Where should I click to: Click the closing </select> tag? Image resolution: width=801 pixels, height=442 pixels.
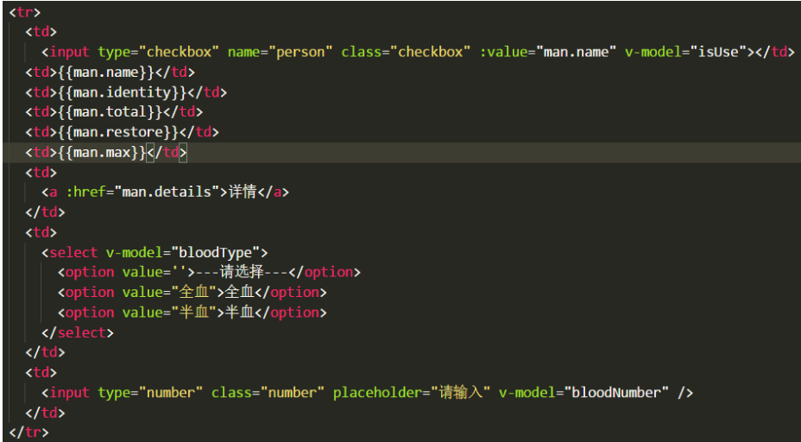coord(78,332)
